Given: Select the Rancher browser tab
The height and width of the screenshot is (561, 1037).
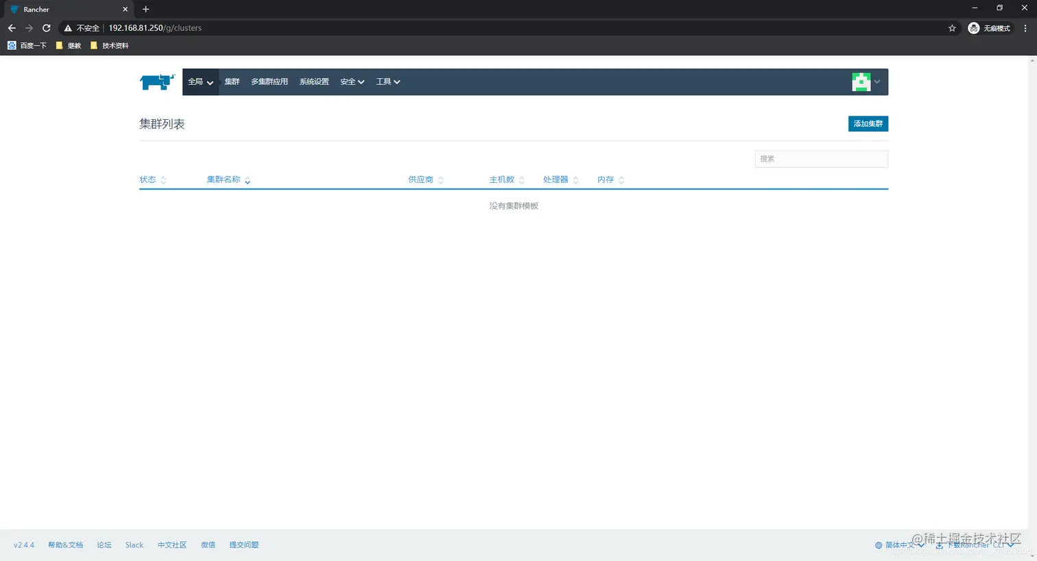Looking at the screenshot, I should [x=69, y=10].
